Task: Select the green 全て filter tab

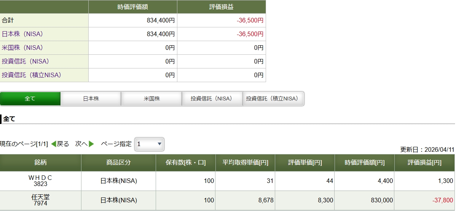Action: [x=30, y=99]
